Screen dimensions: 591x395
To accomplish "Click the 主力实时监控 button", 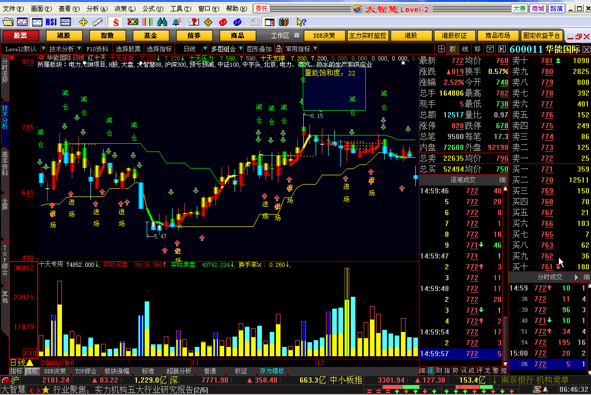I will 367,36.
